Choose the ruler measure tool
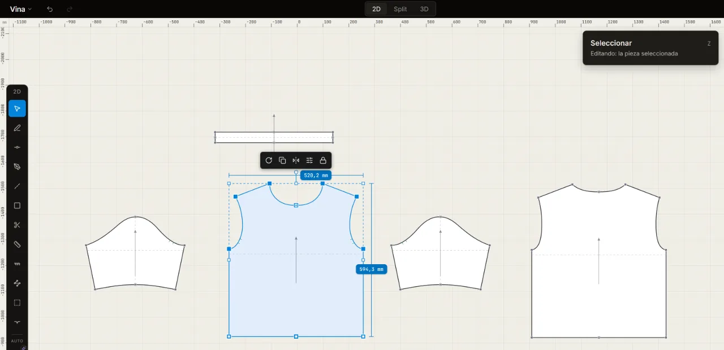 coord(17,244)
